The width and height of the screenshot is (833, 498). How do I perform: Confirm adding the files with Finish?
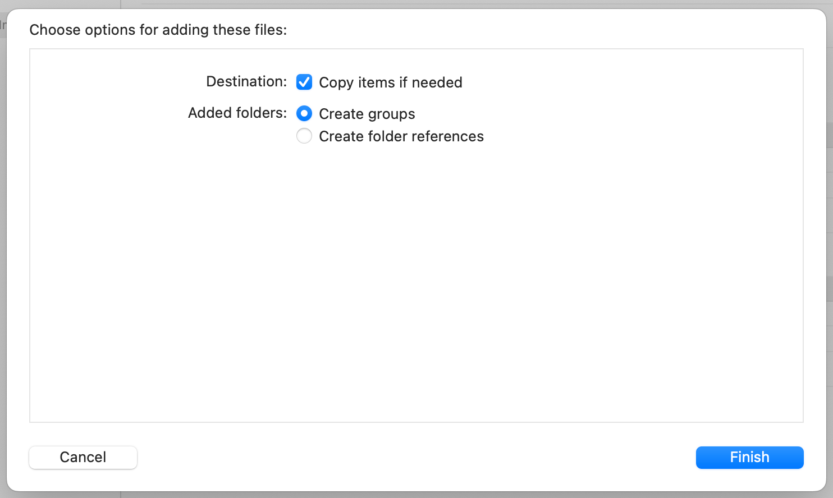click(x=749, y=458)
